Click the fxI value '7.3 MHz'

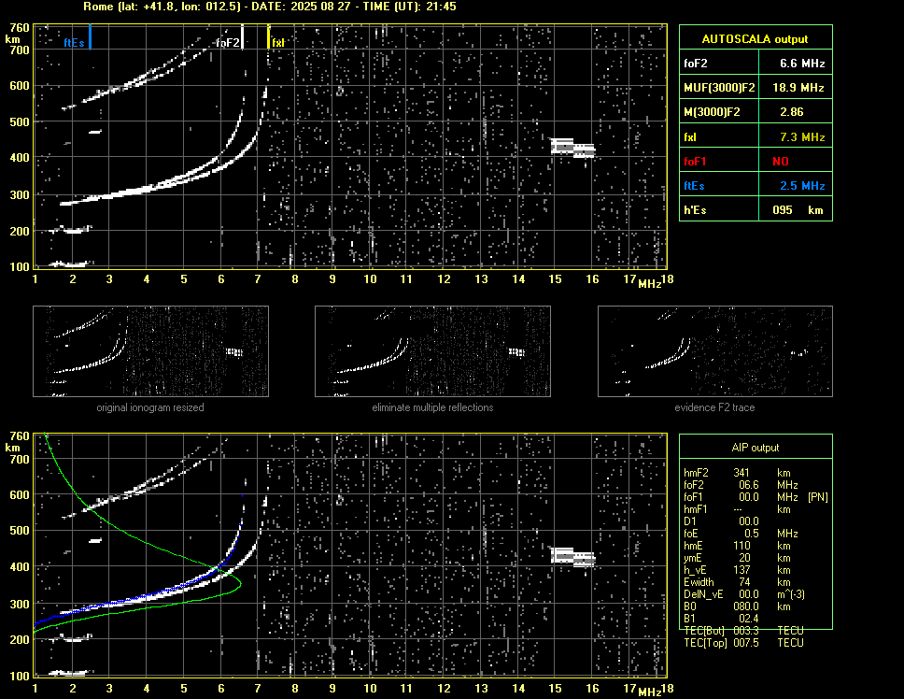pos(802,137)
